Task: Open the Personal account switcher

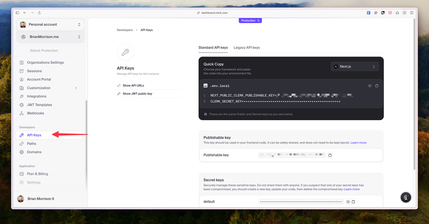Action: 50,24
